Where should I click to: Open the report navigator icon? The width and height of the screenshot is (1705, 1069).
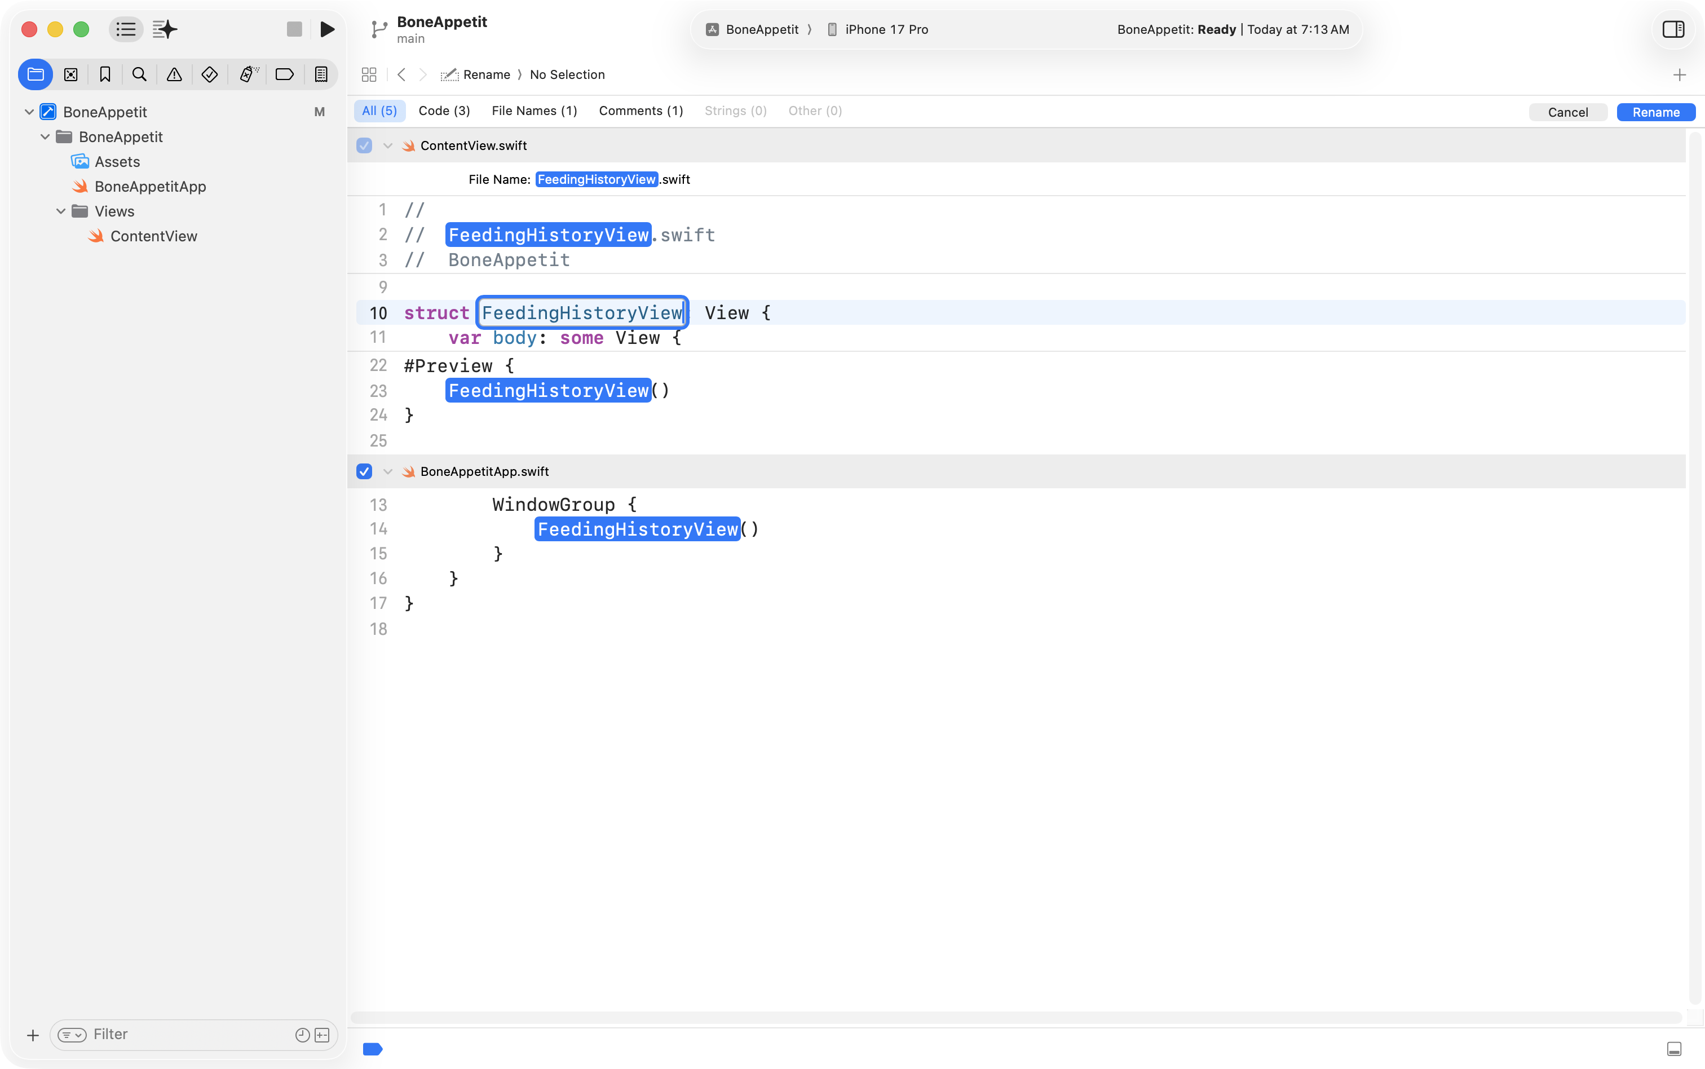click(321, 74)
